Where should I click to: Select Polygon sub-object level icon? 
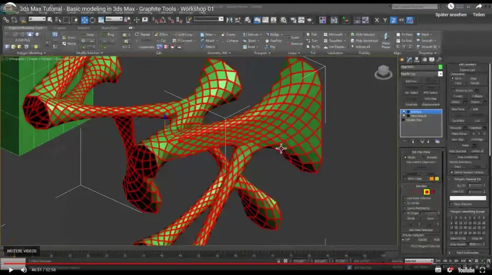tap(426, 192)
